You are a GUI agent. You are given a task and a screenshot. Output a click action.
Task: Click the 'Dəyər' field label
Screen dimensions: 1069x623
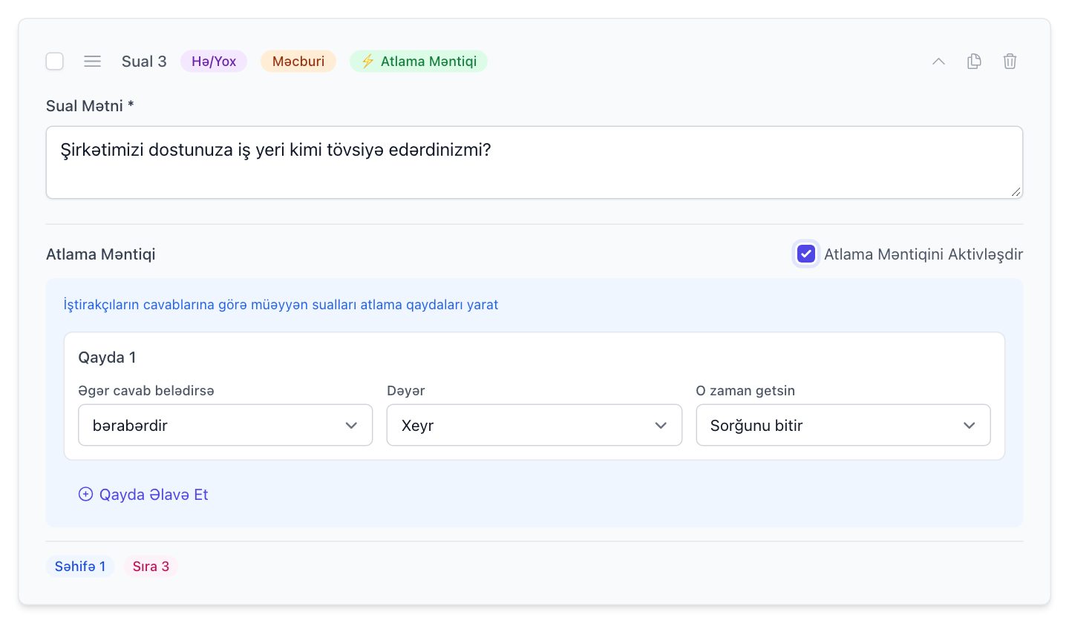pos(405,390)
